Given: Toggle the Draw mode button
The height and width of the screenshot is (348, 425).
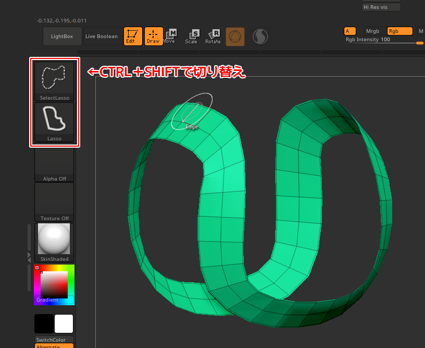Looking at the screenshot, I should click(x=154, y=36).
